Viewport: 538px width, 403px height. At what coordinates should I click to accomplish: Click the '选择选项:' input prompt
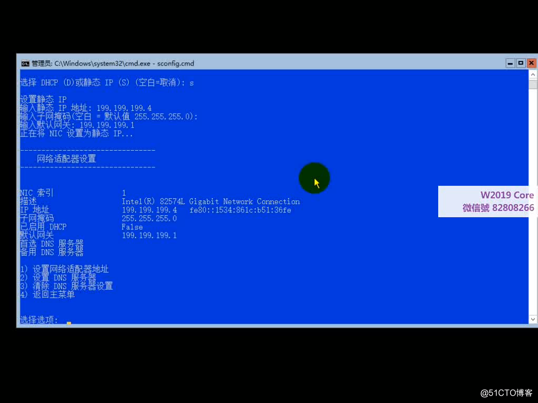[x=39, y=320]
